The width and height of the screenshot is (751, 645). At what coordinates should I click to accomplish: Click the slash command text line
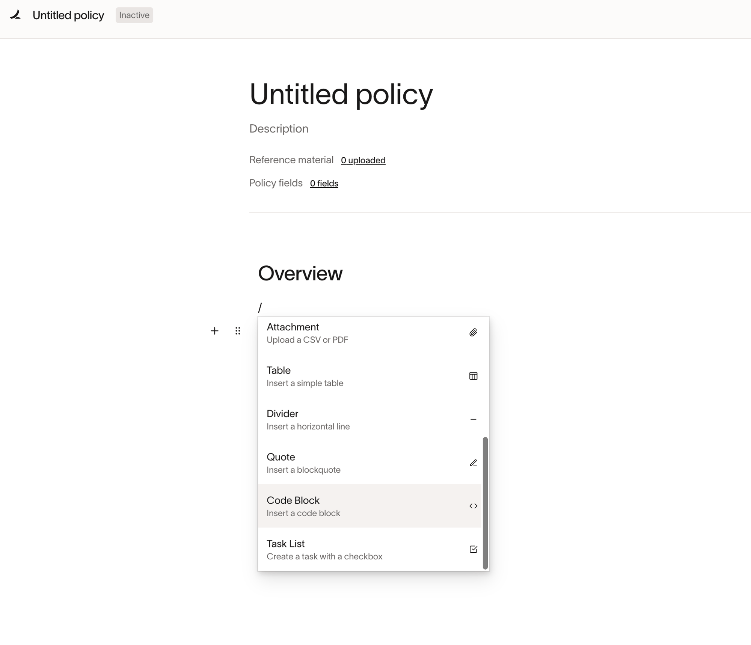[x=260, y=308]
